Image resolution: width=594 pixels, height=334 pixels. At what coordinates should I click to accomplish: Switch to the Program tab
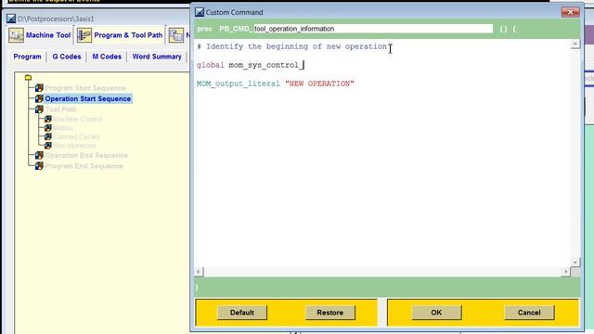[x=27, y=57]
